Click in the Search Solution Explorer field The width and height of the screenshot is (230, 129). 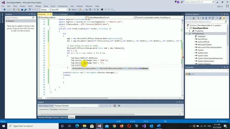pos(205,21)
